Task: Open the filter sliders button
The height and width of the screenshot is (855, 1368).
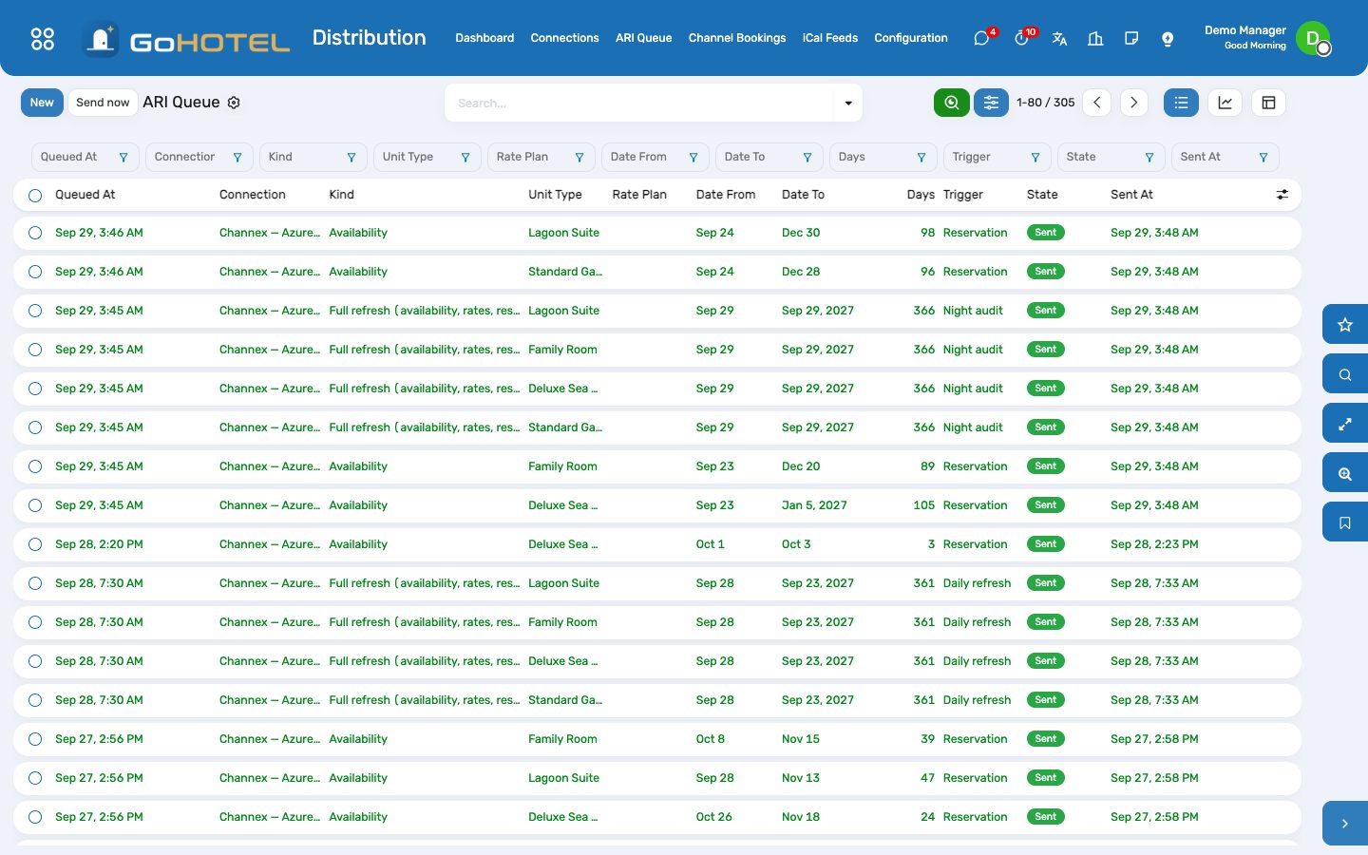Action: (x=991, y=103)
